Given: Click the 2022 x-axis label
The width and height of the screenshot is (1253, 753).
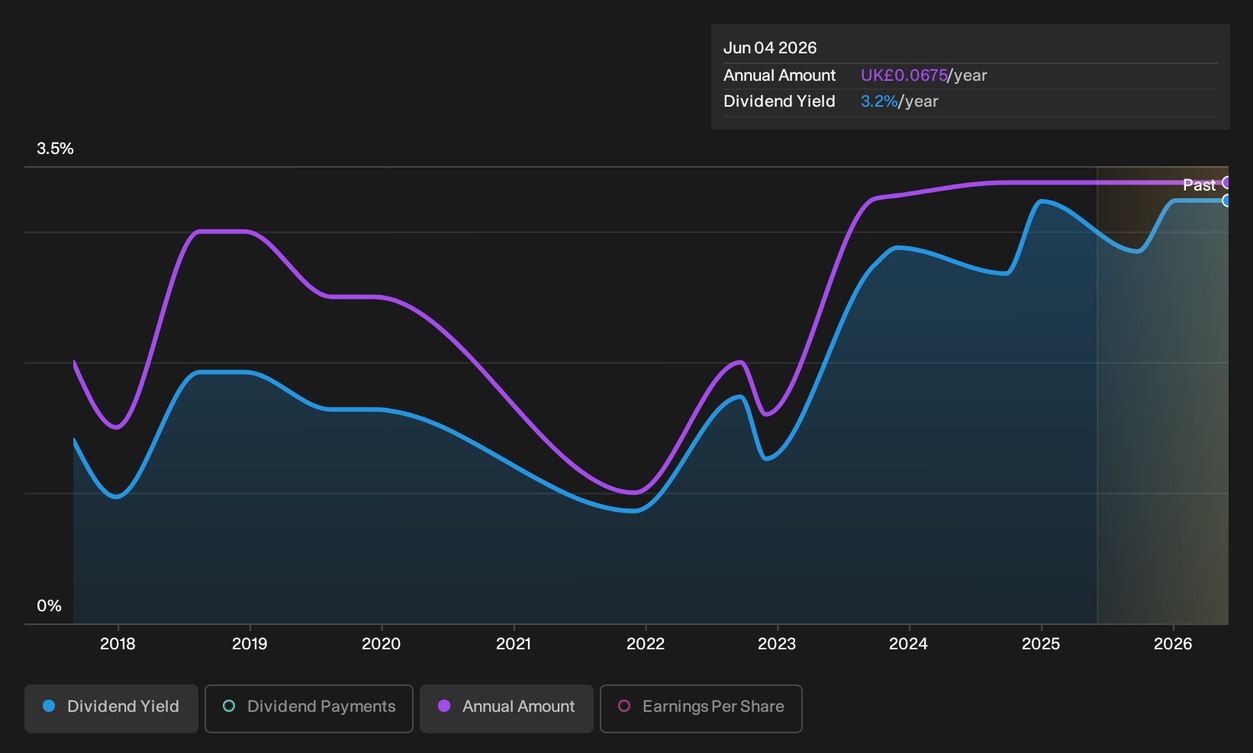Looking at the screenshot, I should pos(646,644).
